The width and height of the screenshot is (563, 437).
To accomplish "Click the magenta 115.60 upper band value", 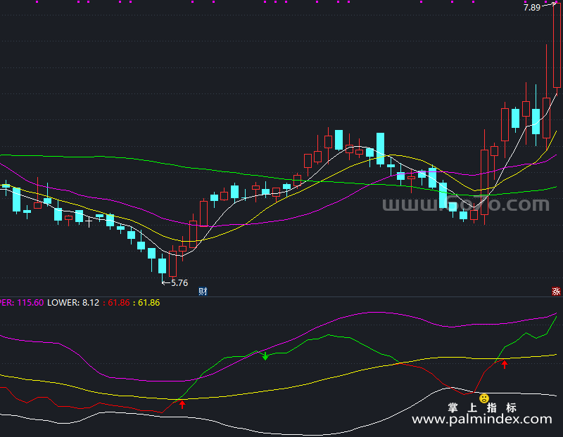I will point(30,303).
